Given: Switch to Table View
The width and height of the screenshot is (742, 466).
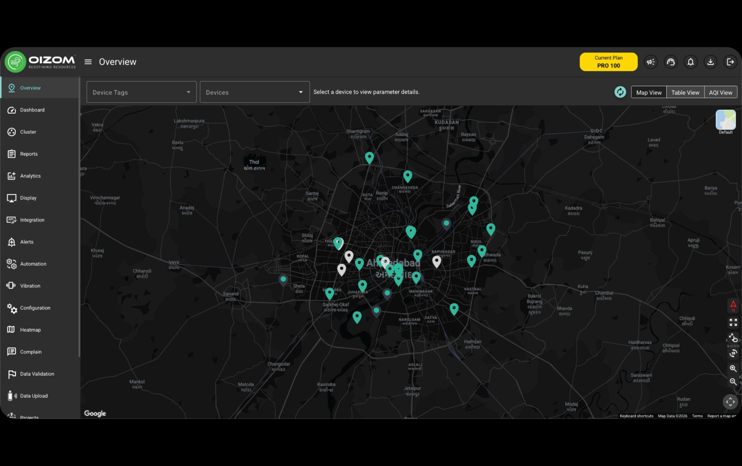Looking at the screenshot, I should [x=685, y=92].
